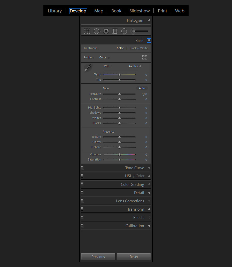Click the Tint slider handle
The height and width of the screenshot is (267, 232).
120,80
